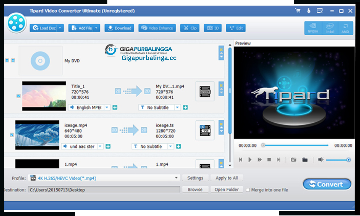Viewport: 360px width, 216px height.
Task: Uncheck the Title_1 checkbox
Action: [x=18, y=96]
